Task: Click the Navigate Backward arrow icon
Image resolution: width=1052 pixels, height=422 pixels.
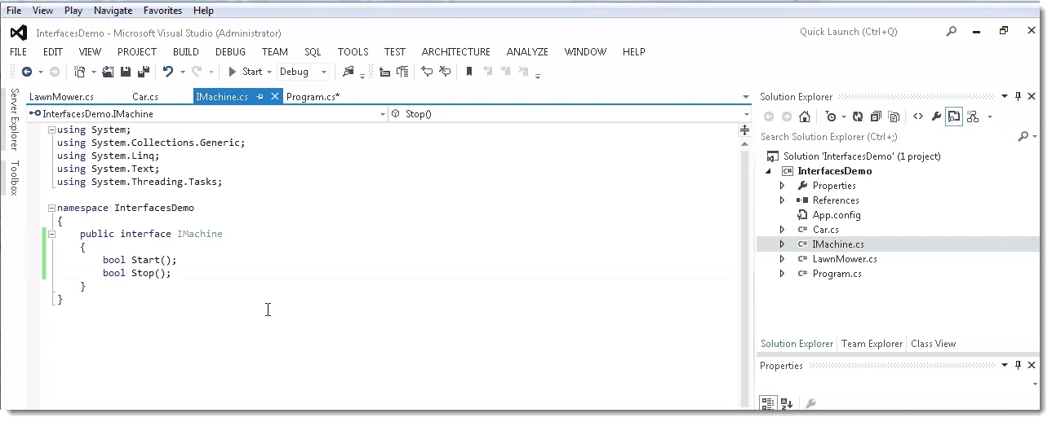Action: pyautogui.click(x=27, y=72)
